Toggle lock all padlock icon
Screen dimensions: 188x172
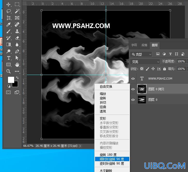coord(165,69)
